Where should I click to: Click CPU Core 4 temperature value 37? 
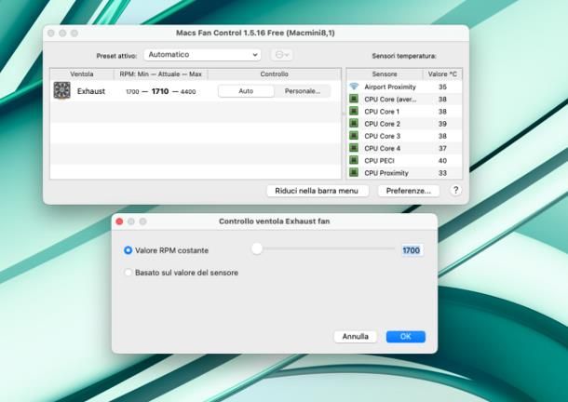click(442, 149)
